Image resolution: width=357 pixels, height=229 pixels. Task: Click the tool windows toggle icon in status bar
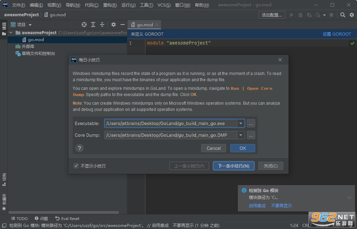pos(4,225)
